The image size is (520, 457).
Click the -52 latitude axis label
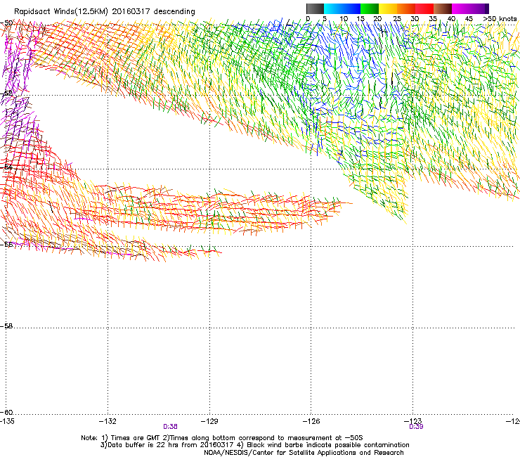6,94
